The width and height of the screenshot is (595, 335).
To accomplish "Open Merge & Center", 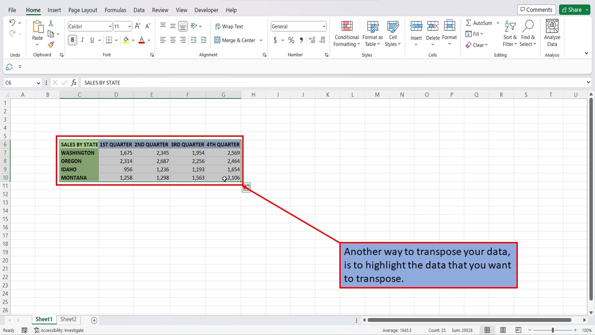I will tap(235, 40).
